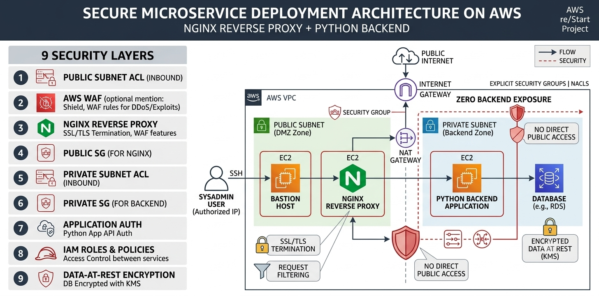Image resolution: width=599 pixels, height=296 pixels.
Task: Click the green Public Subnet lock icon
Action: pyautogui.click(x=262, y=126)
